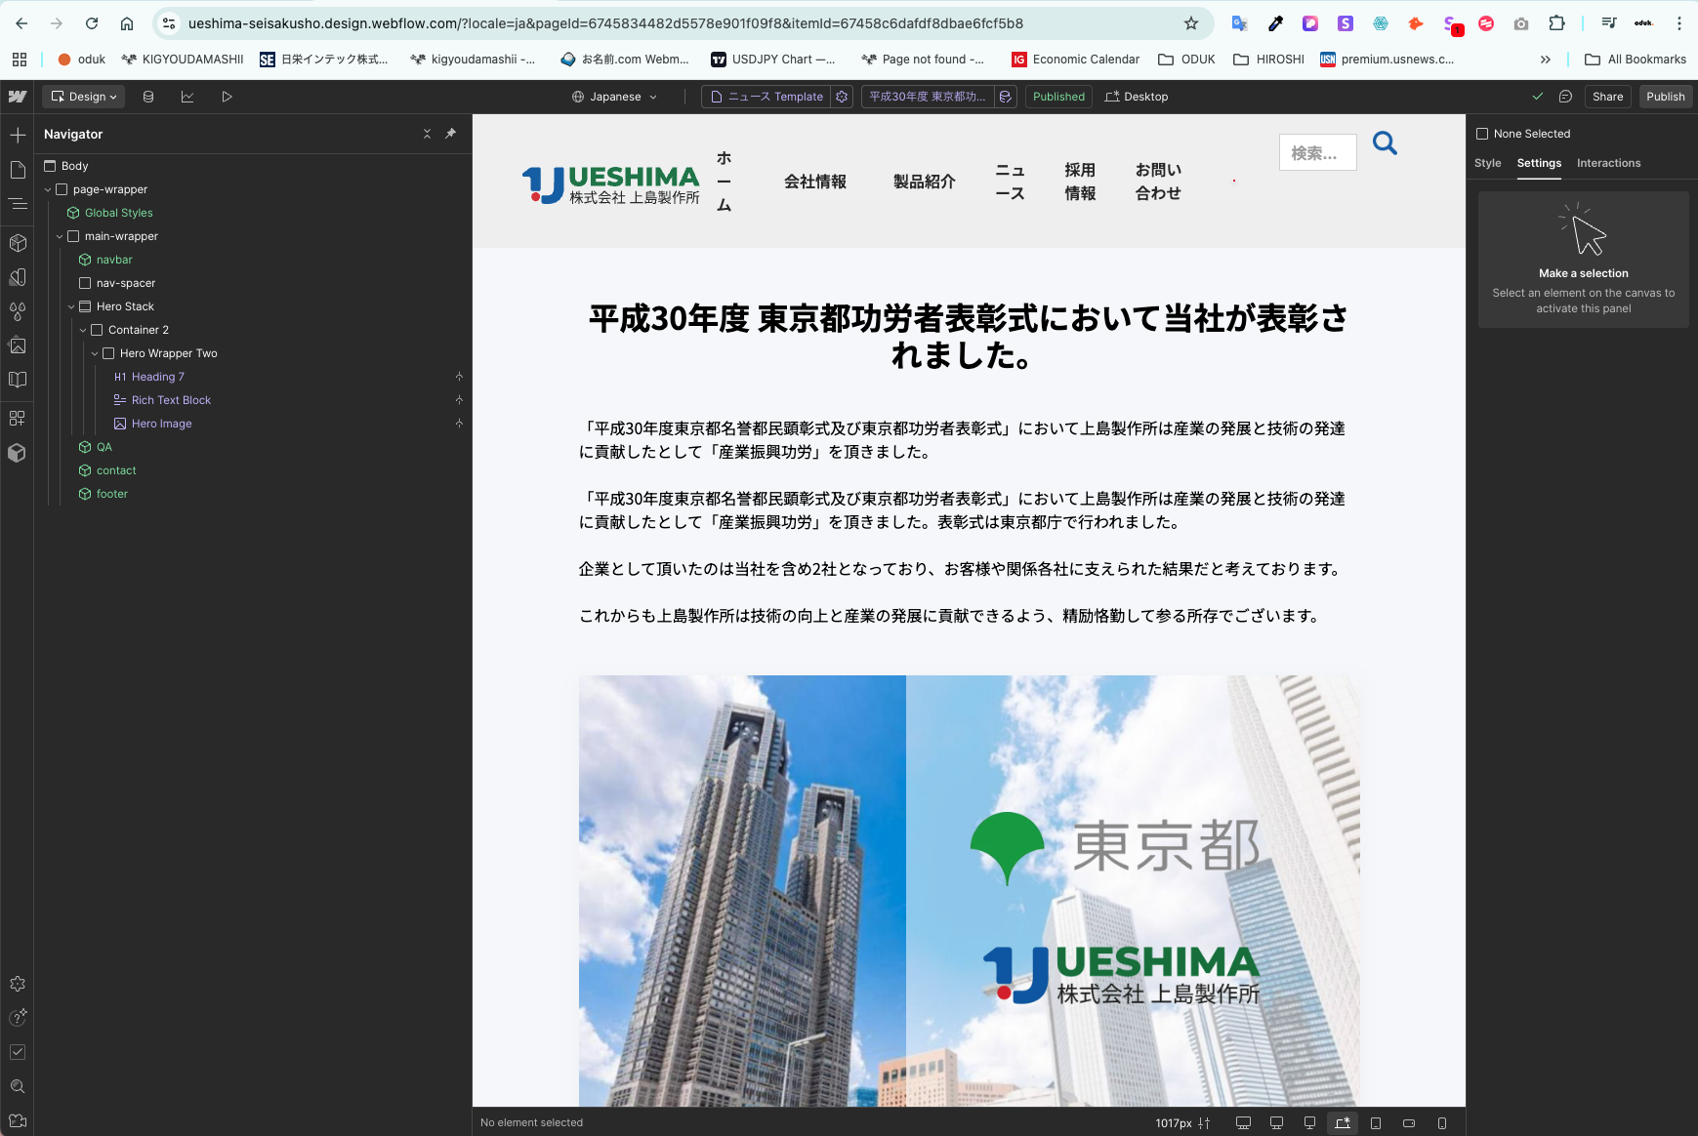
Task: Collapse the main-wrapper tree node
Action: [60, 236]
